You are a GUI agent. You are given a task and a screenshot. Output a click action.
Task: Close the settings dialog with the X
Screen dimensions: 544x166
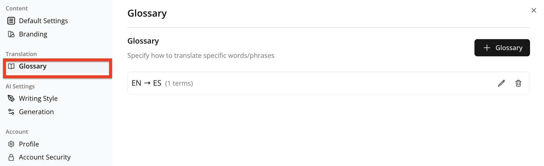click(x=534, y=10)
